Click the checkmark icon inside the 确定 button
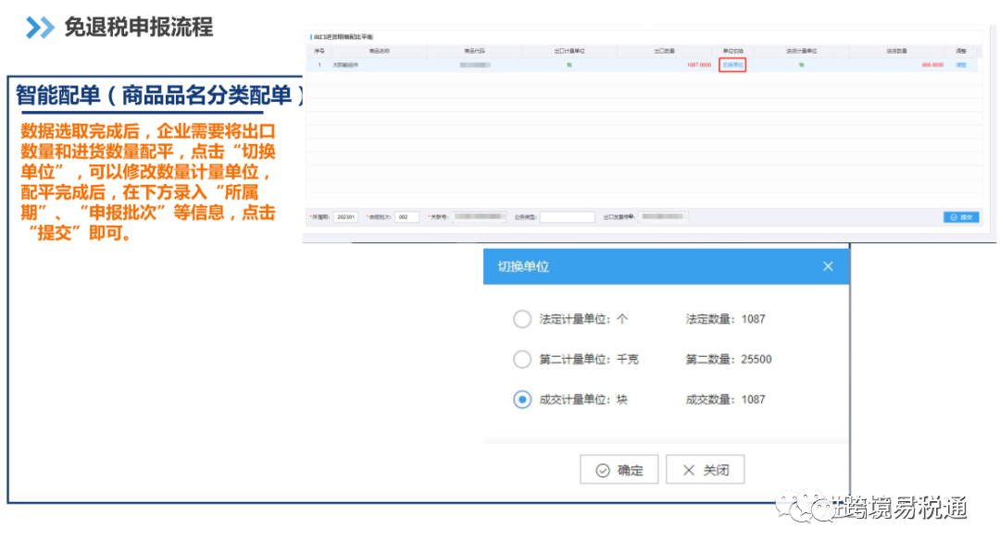The width and height of the screenshot is (1000, 552). tap(603, 469)
